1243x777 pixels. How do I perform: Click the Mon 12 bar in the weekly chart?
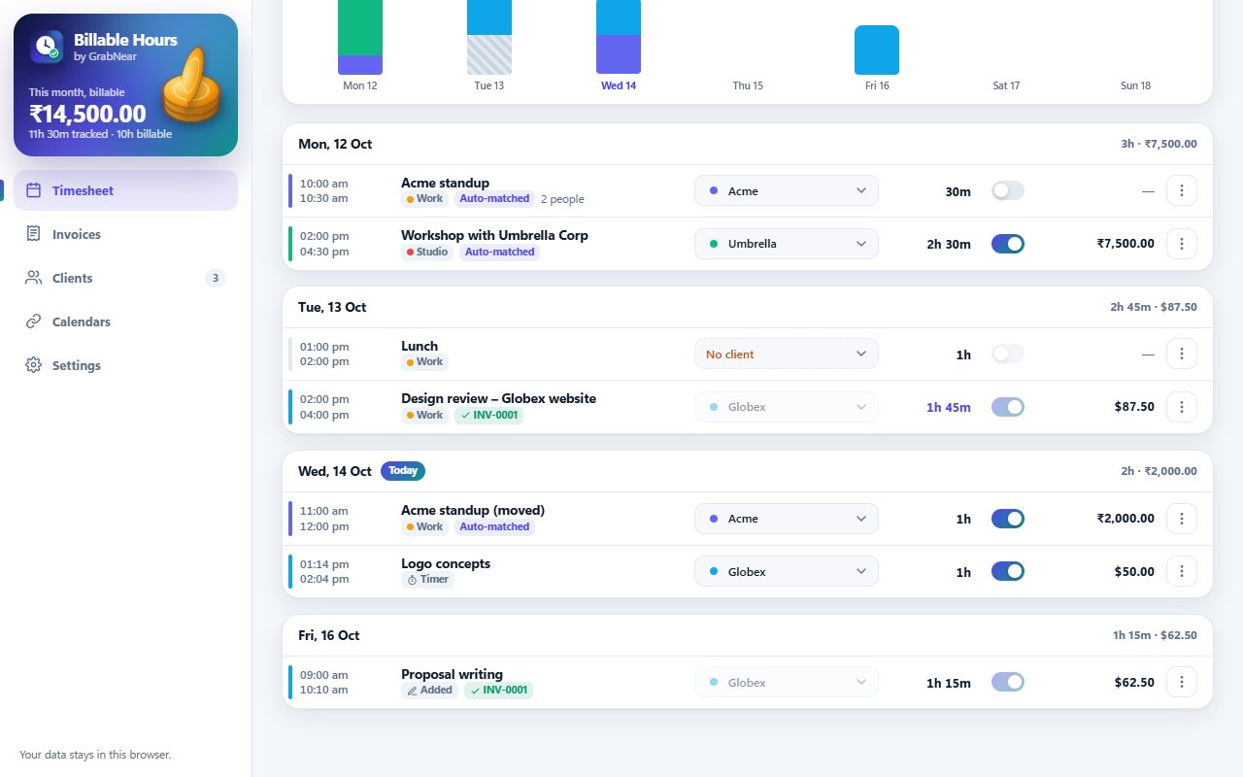pyautogui.click(x=360, y=37)
